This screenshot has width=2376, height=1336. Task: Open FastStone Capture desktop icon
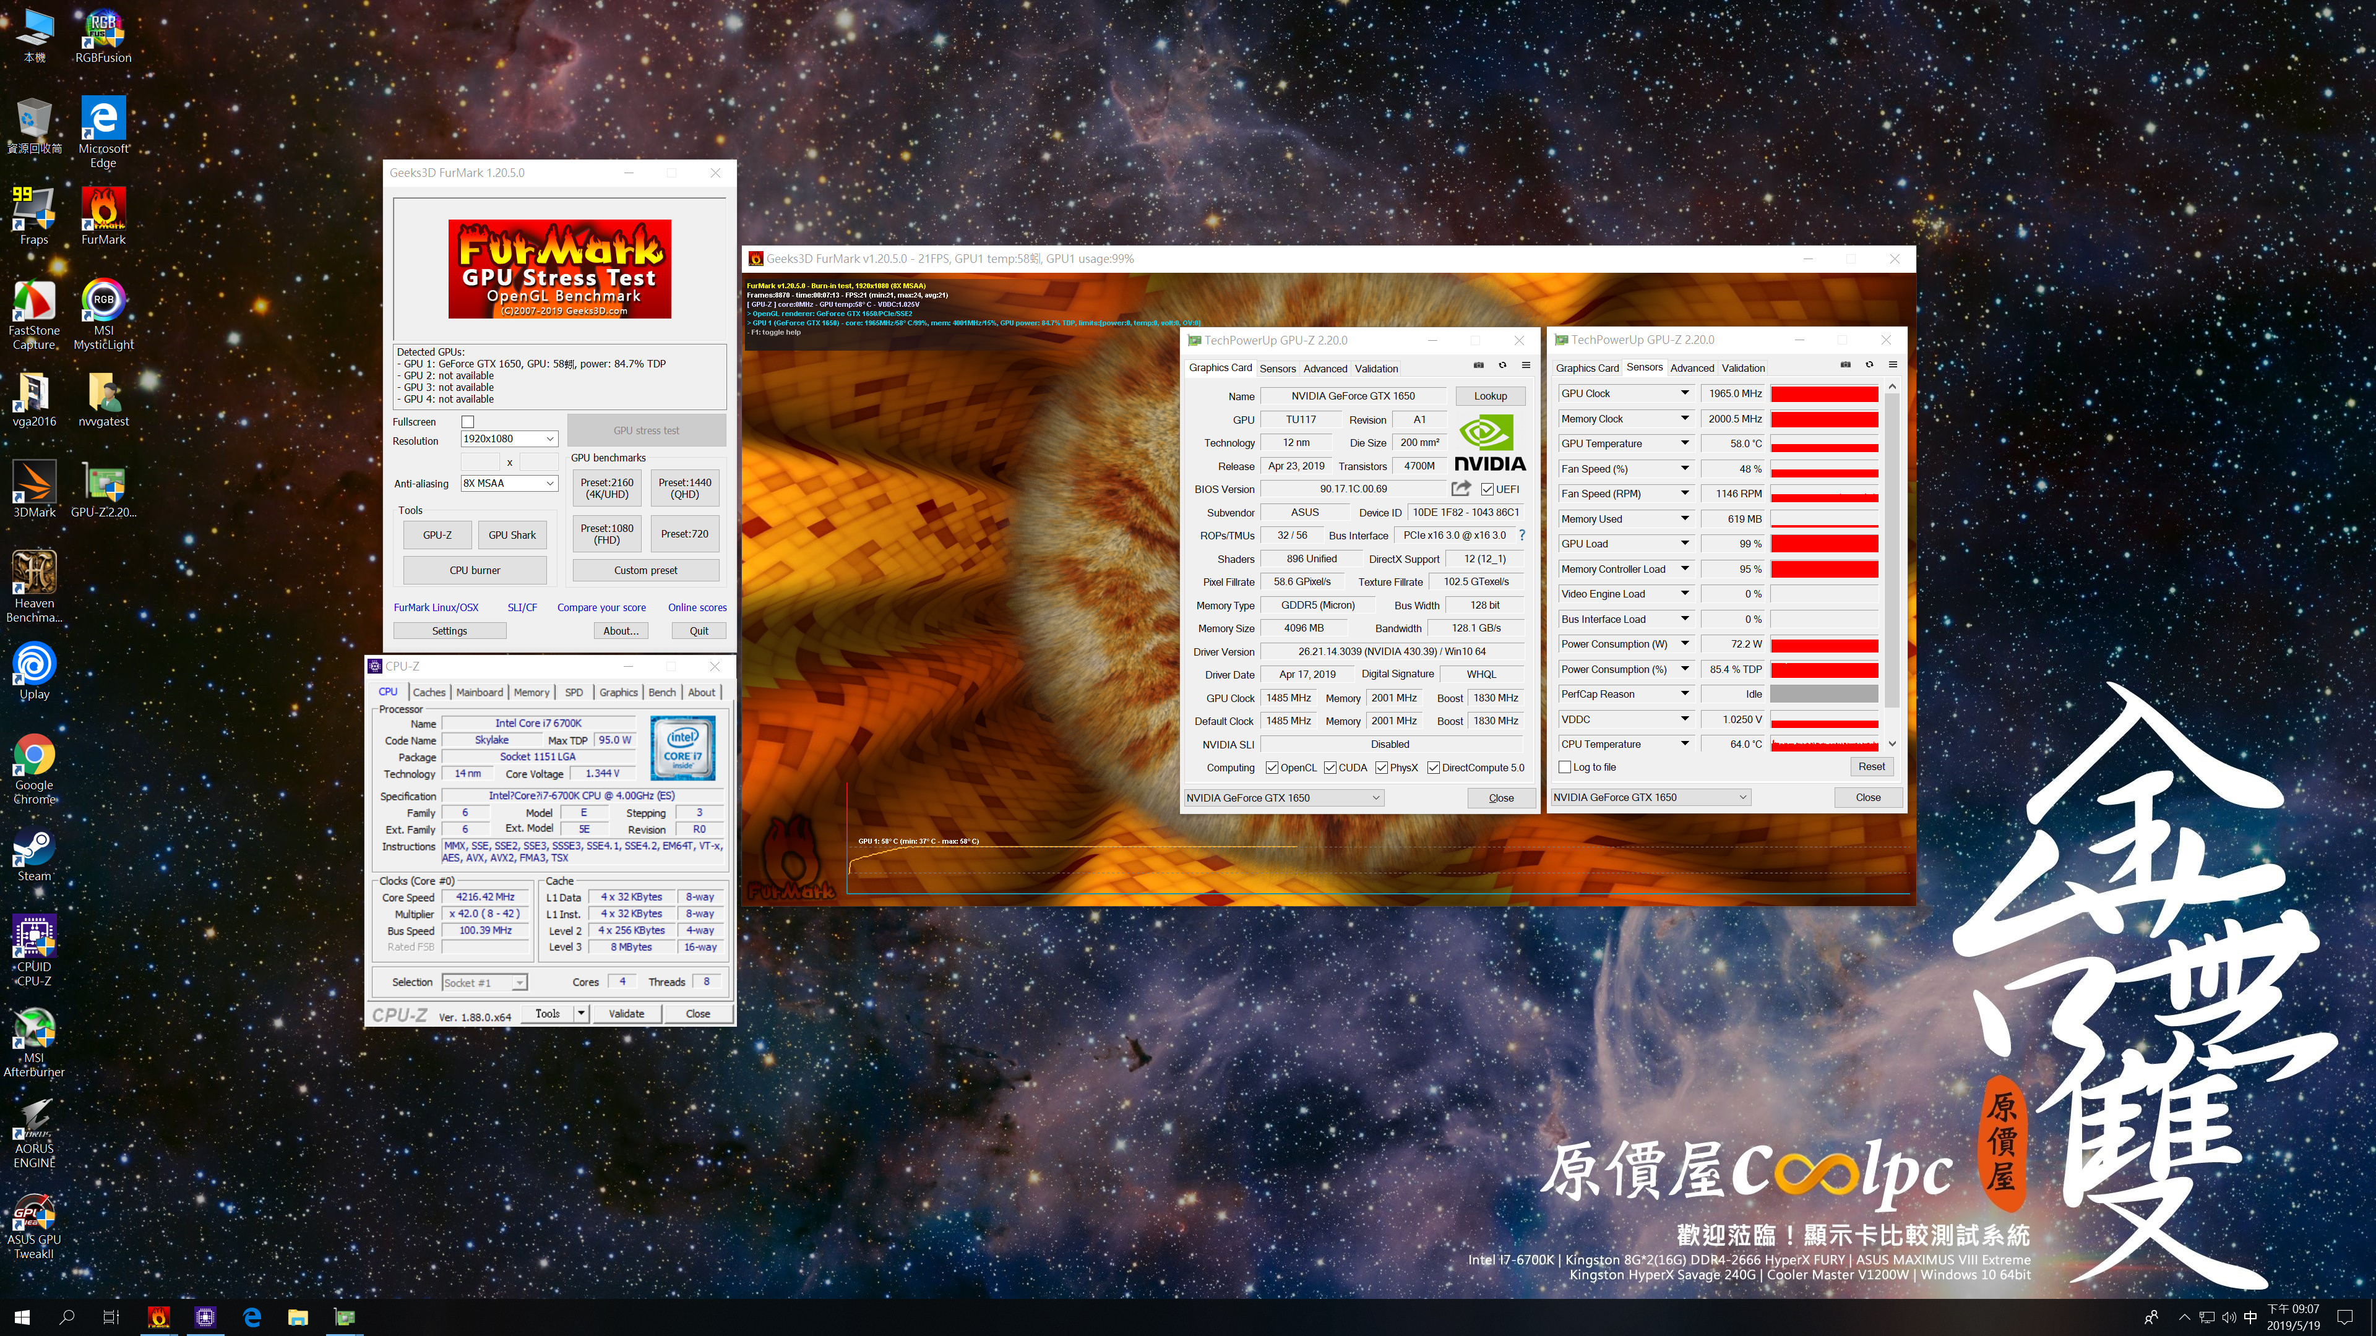tap(34, 314)
